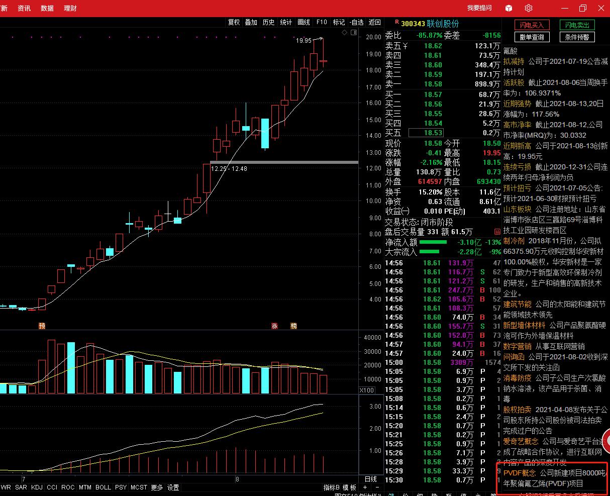
Task: Click the 涨 marker icon on chart
Action: point(275,326)
